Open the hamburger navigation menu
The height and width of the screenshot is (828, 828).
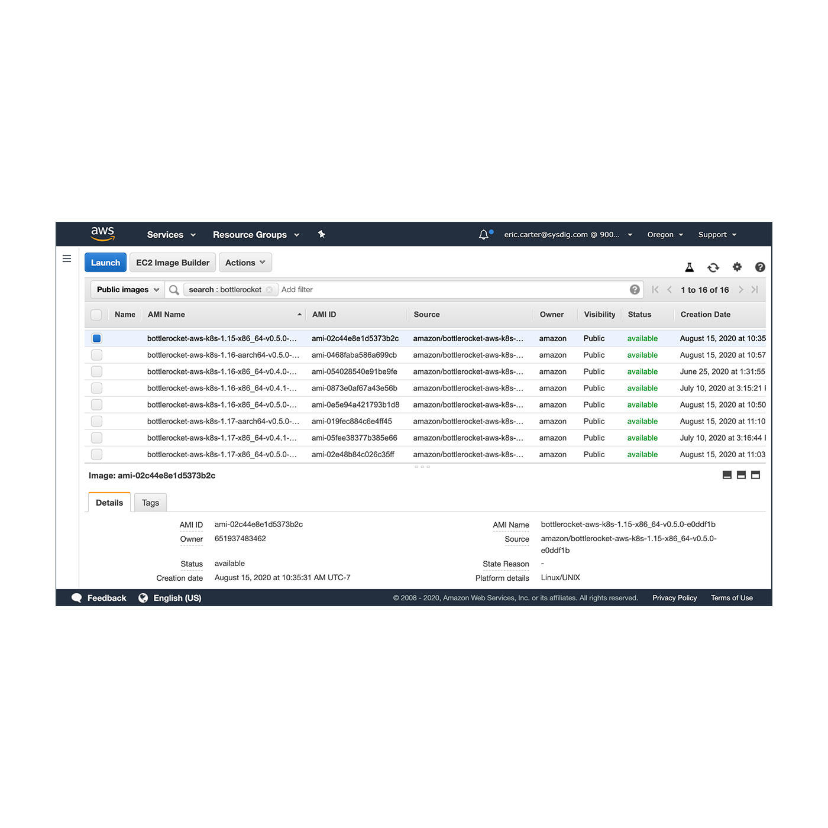tap(67, 258)
